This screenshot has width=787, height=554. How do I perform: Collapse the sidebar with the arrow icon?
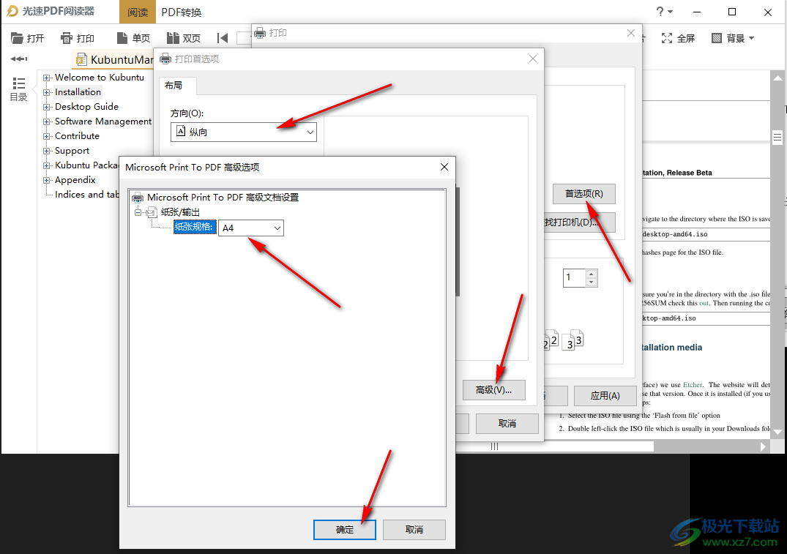[19, 59]
